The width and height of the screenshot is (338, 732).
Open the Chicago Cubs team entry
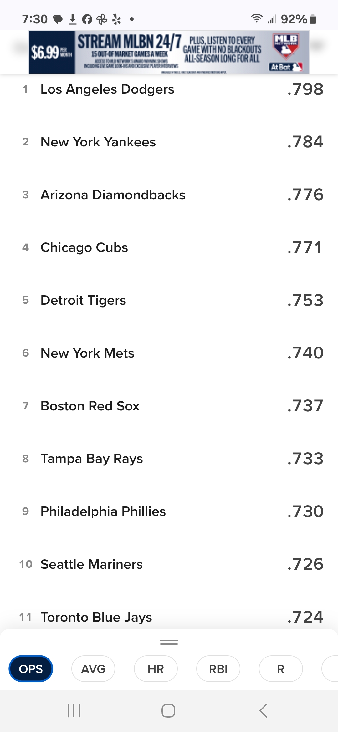(x=169, y=247)
